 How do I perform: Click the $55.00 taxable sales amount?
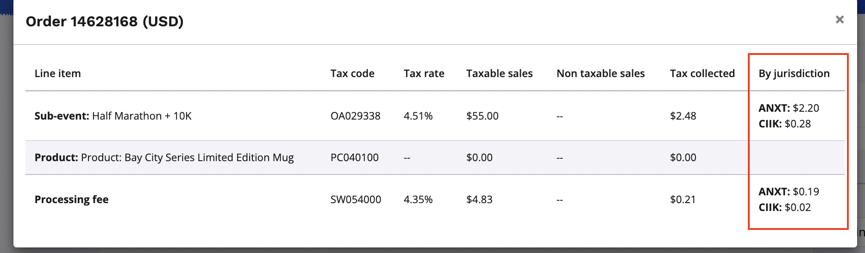[x=482, y=116]
